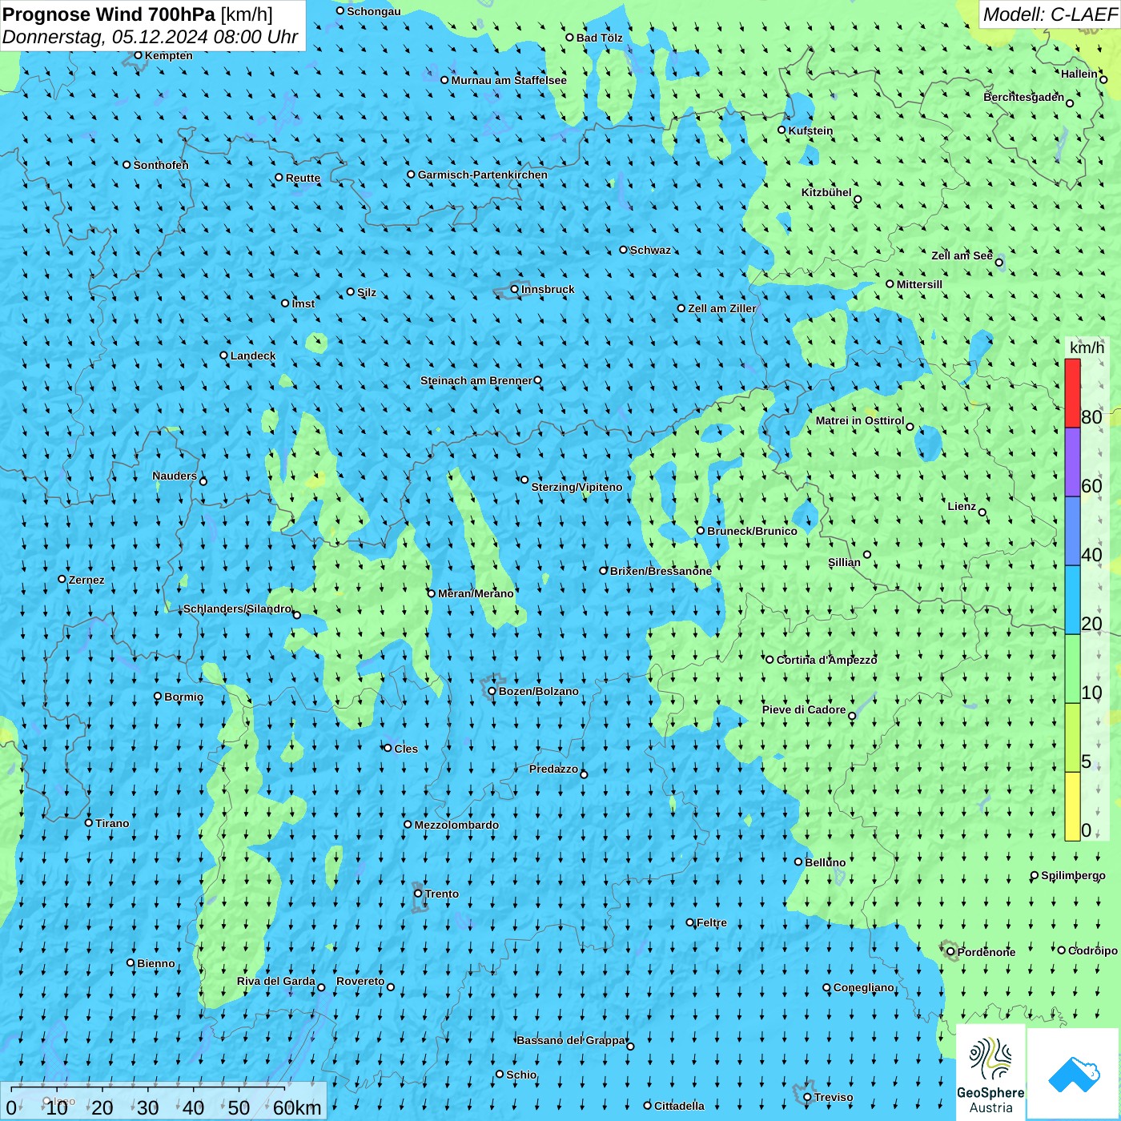Screen dimensions: 1121x1121
Task: Click the Belluno city marker
Action: click(x=798, y=862)
